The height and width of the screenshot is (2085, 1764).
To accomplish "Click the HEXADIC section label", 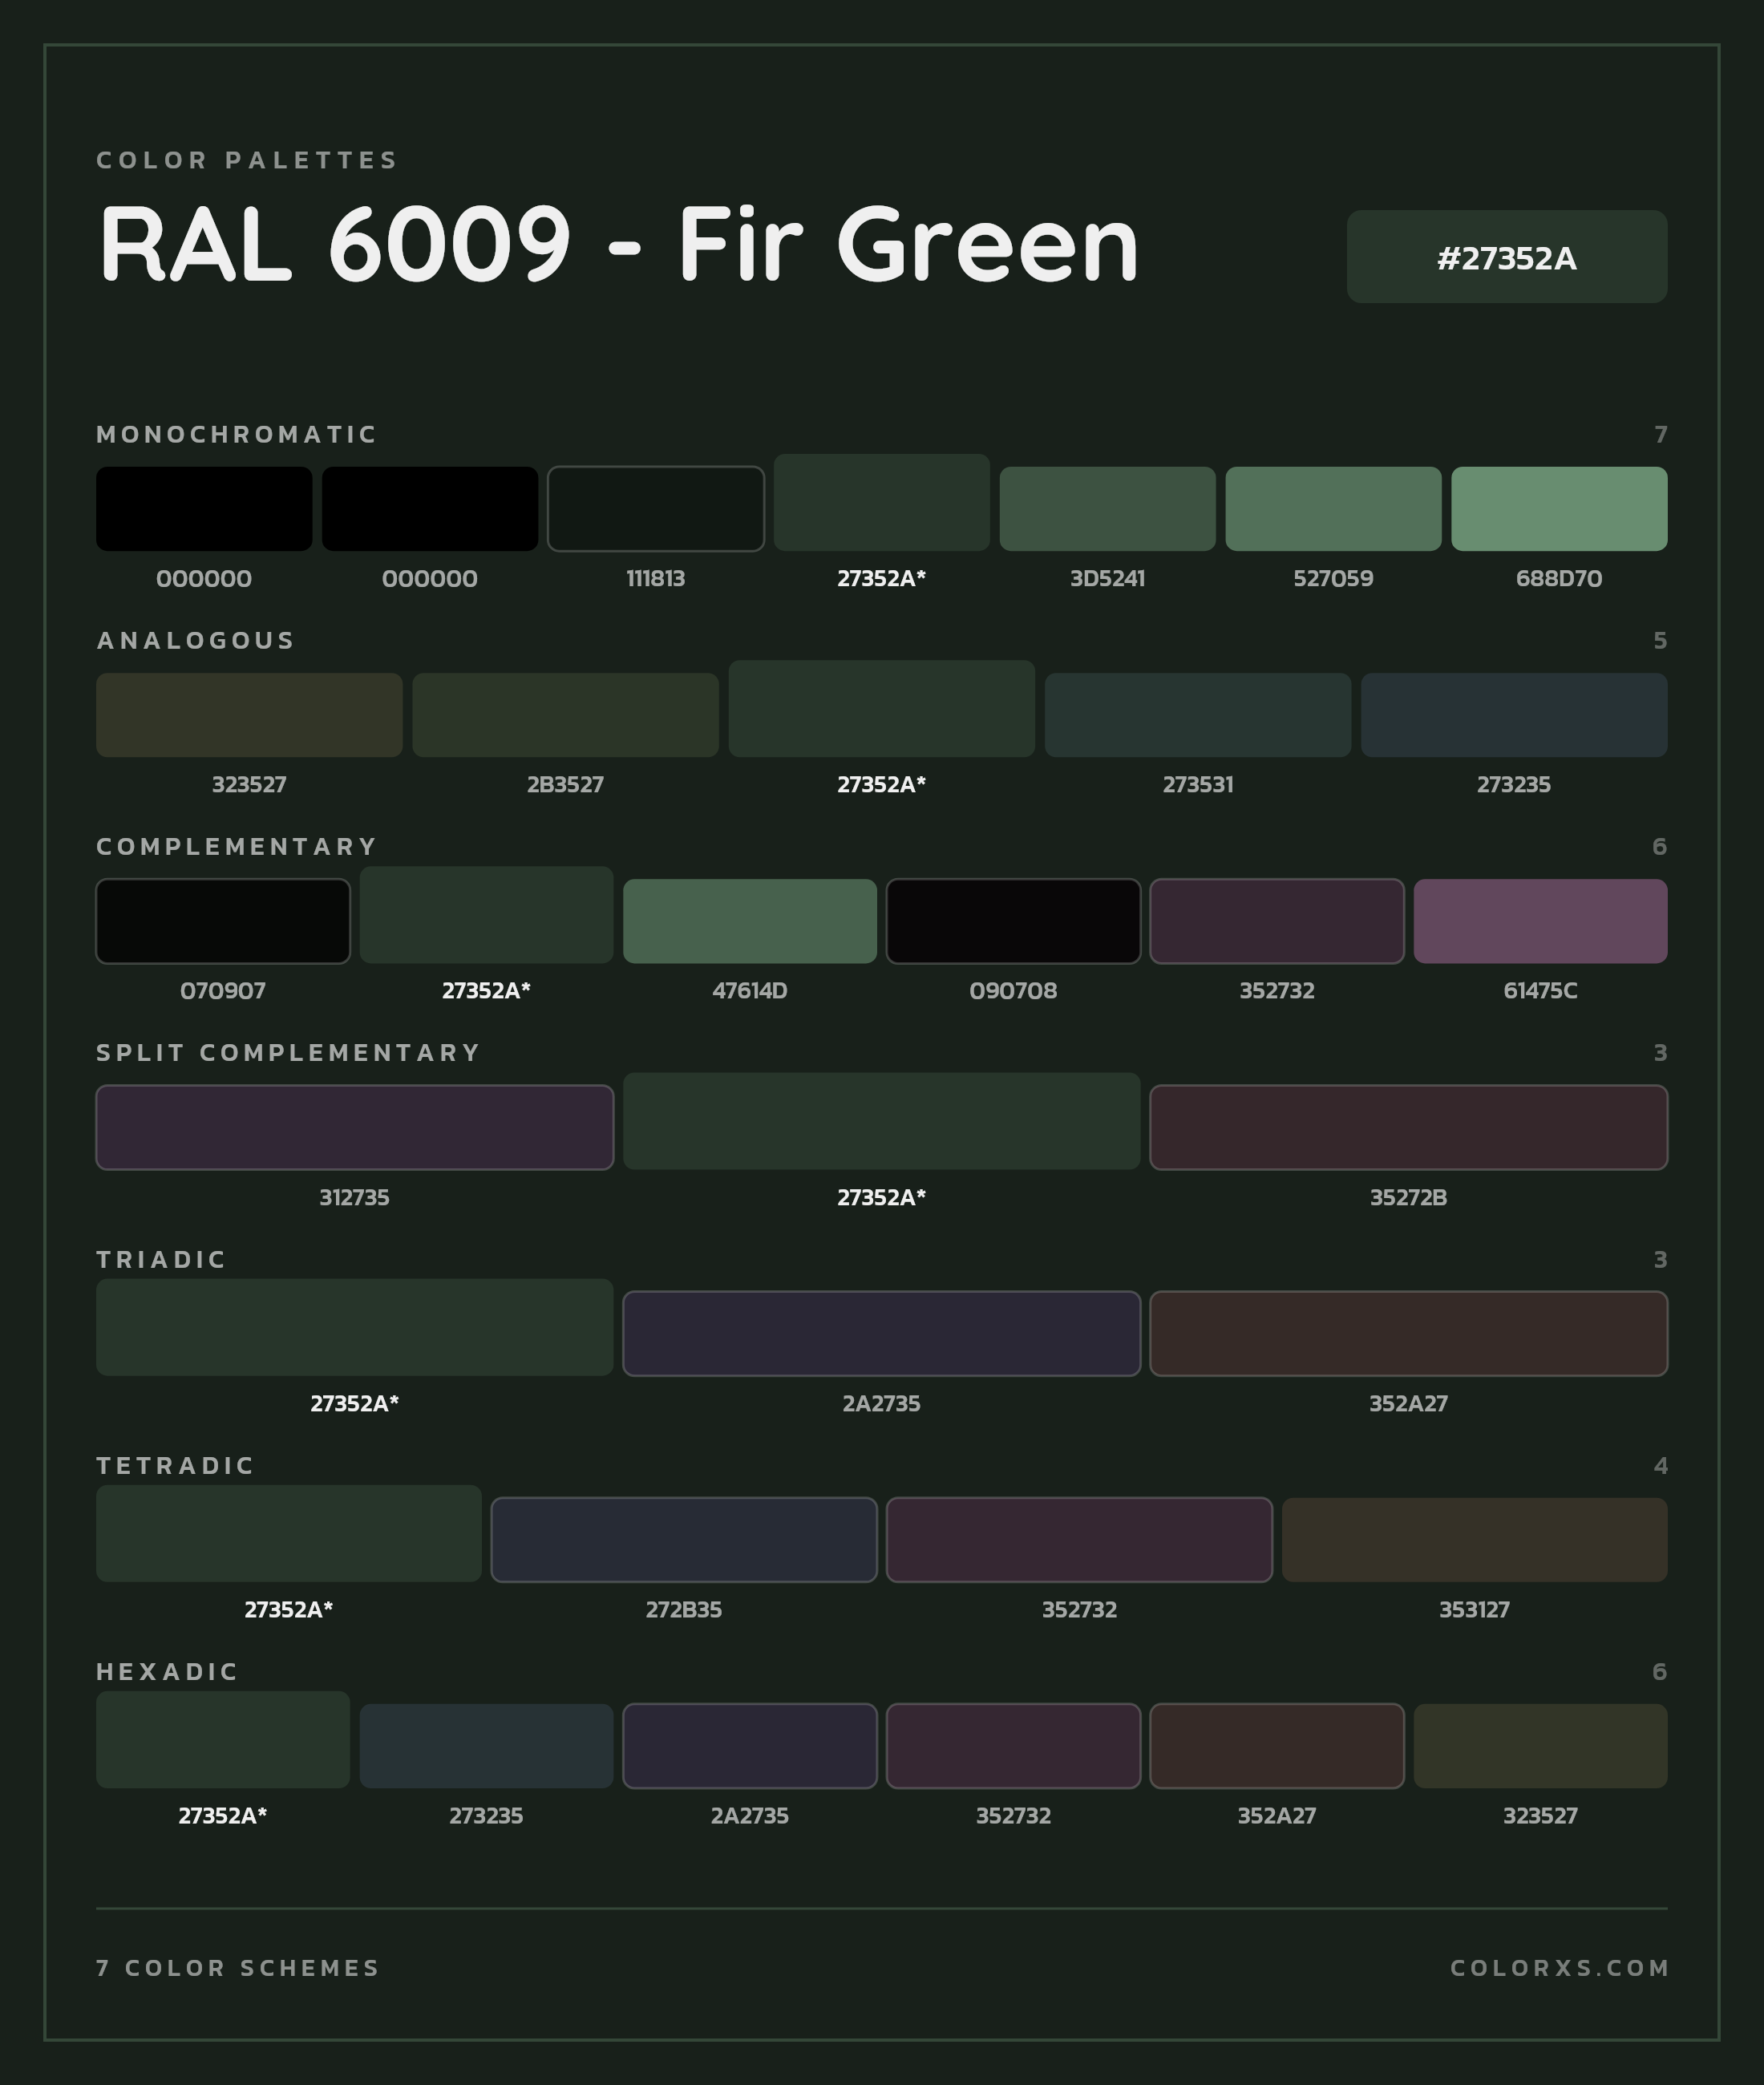I will (168, 1671).
